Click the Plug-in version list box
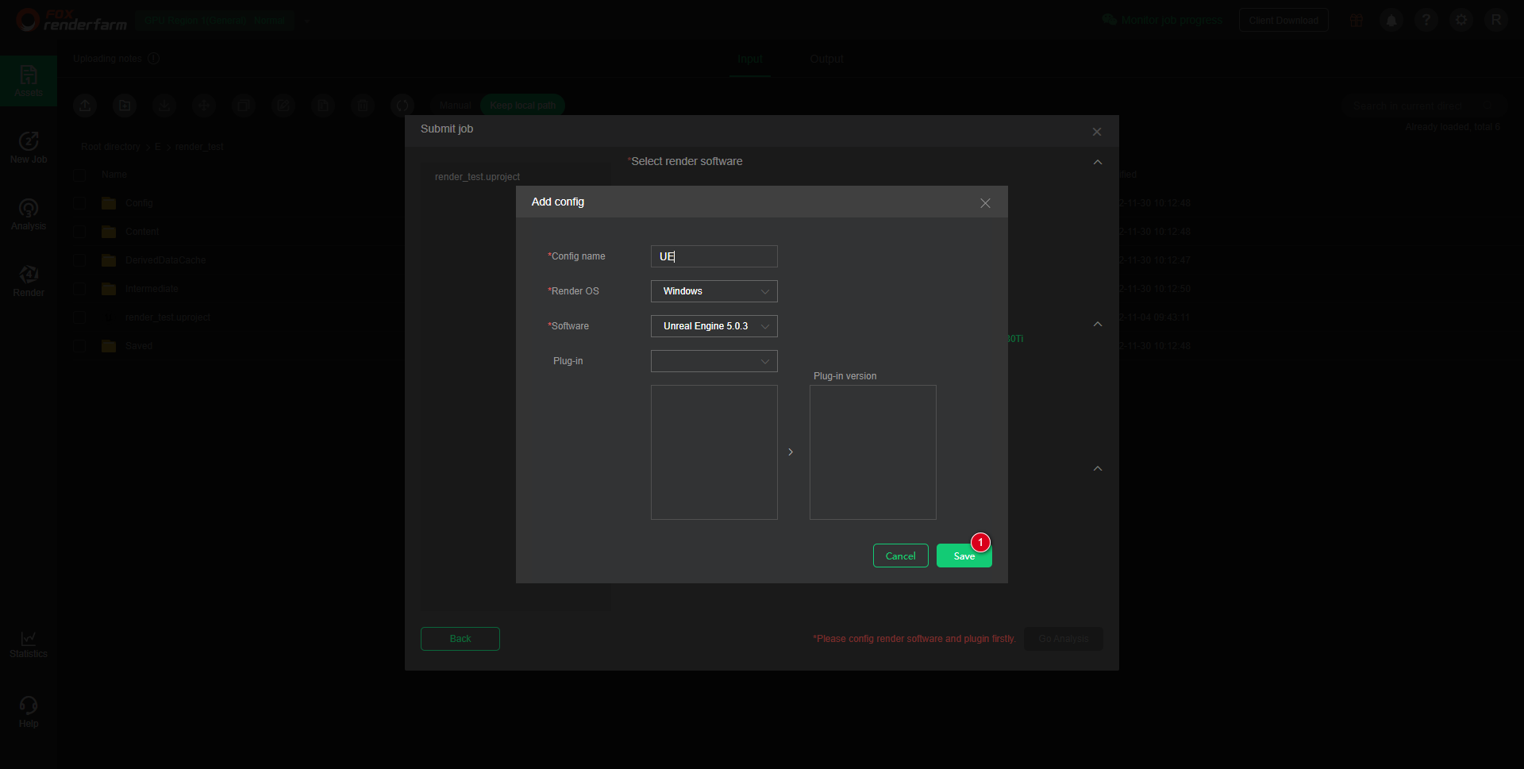The width and height of the screenshot is (1524, 769). (873, 452)
